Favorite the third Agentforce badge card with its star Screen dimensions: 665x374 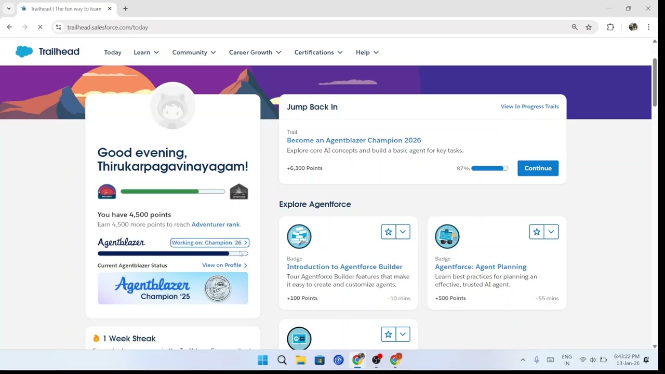[388, 335]
